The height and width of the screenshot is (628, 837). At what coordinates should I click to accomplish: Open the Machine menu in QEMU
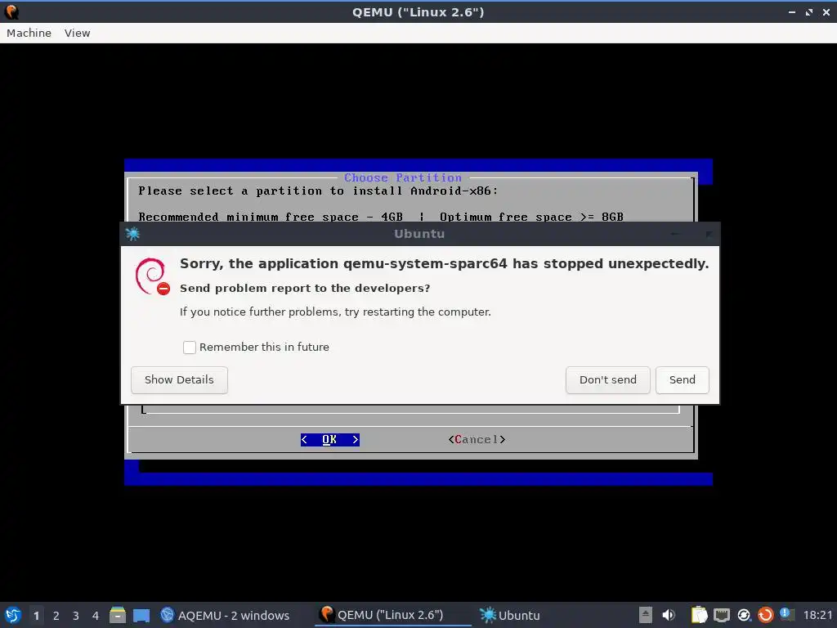[x=29, y=33]
